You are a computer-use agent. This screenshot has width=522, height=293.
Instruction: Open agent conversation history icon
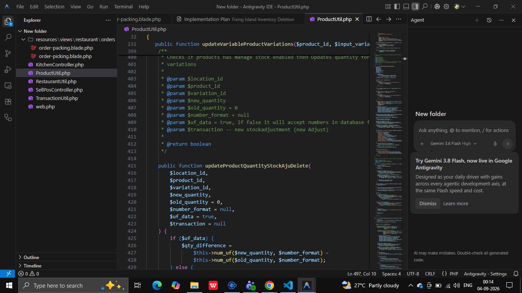[x=489, y=20]
